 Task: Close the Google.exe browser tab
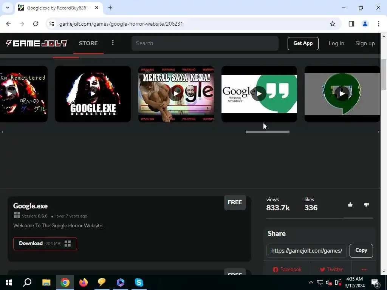[97, 8]
